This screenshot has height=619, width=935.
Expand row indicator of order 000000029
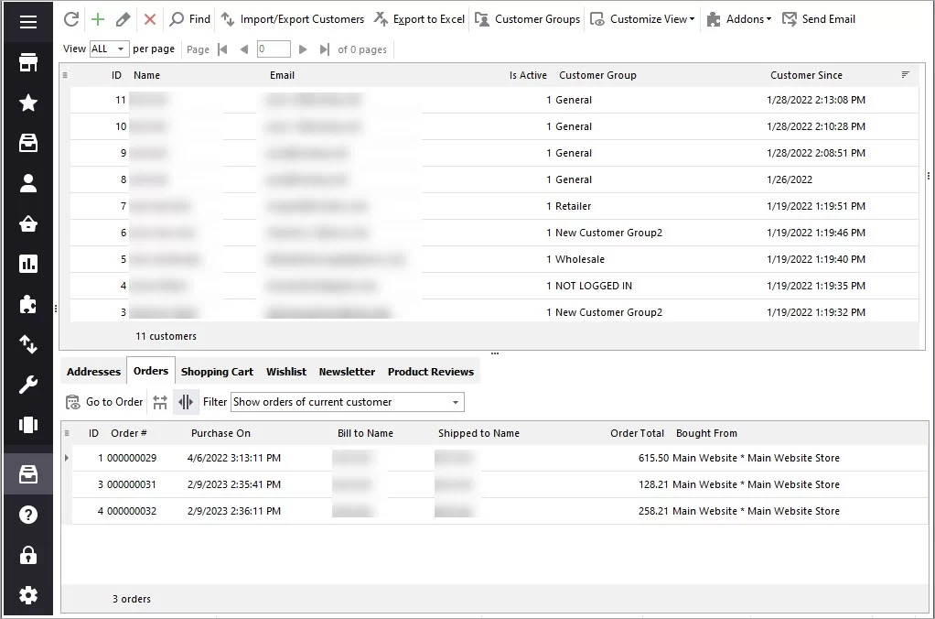tap(66, 458)
